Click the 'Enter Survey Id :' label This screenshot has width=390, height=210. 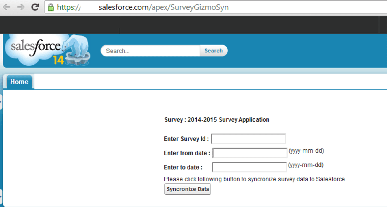[x=186, y=139]
